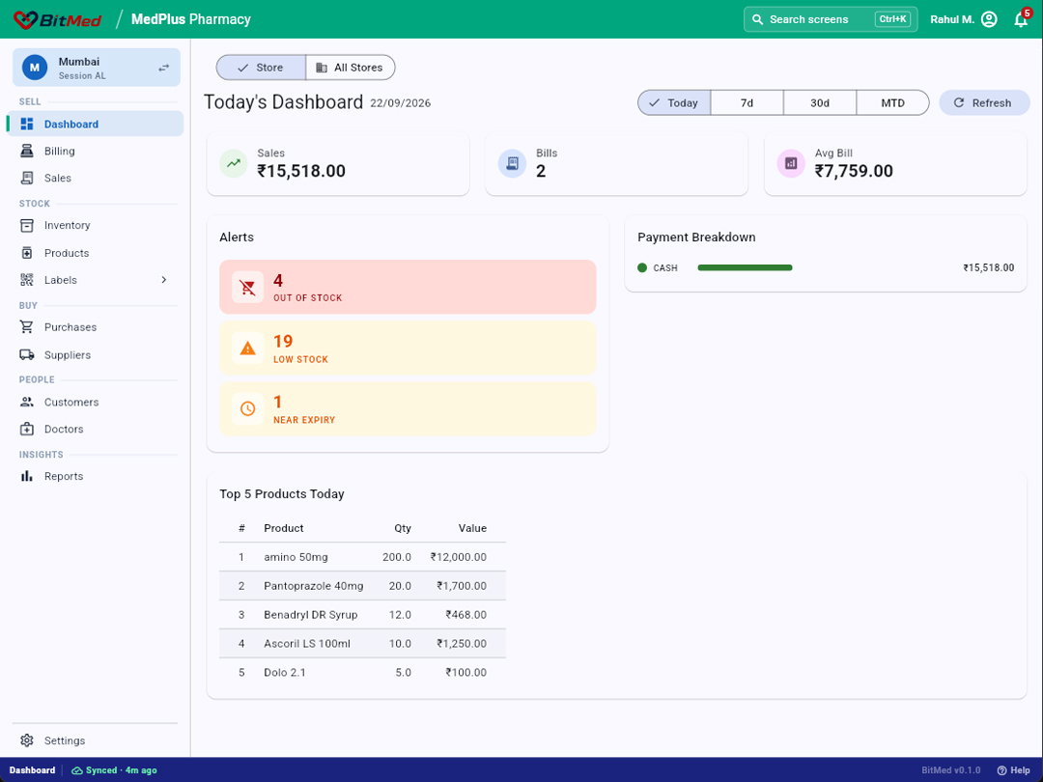Switch range to 30d
1043x782 pixels.
click(820, 103)
